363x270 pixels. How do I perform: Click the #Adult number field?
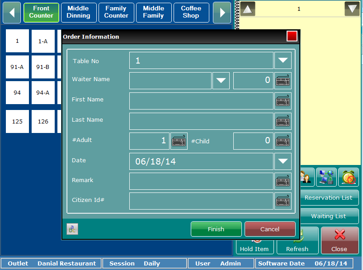click(x=149, y=141)
